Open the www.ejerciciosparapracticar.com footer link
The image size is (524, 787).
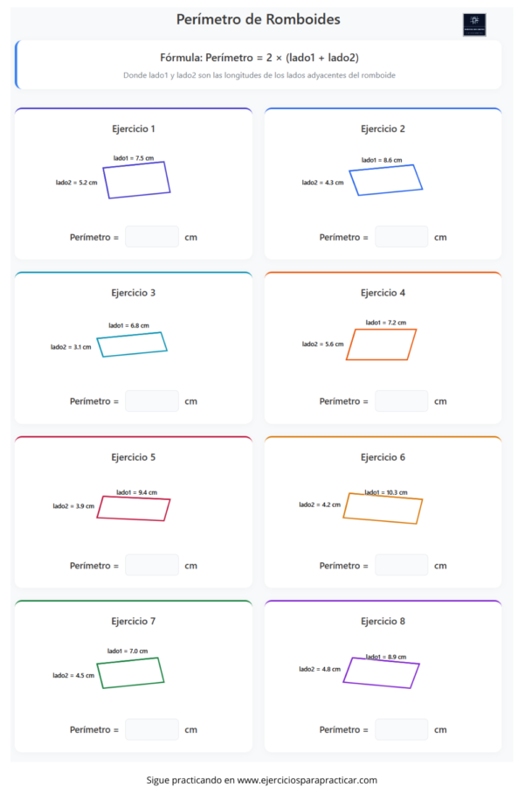[x=307, y=780]
